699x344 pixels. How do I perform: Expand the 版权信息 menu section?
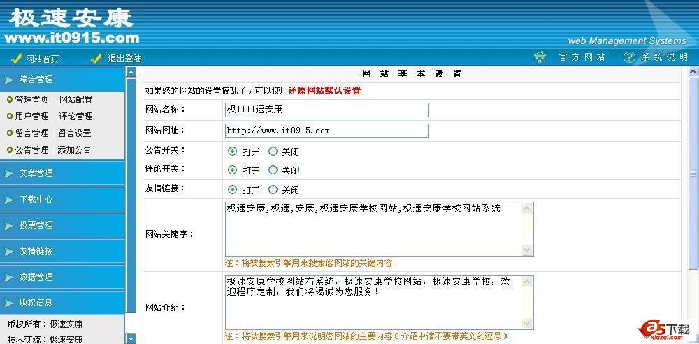(x=62, y=303)
